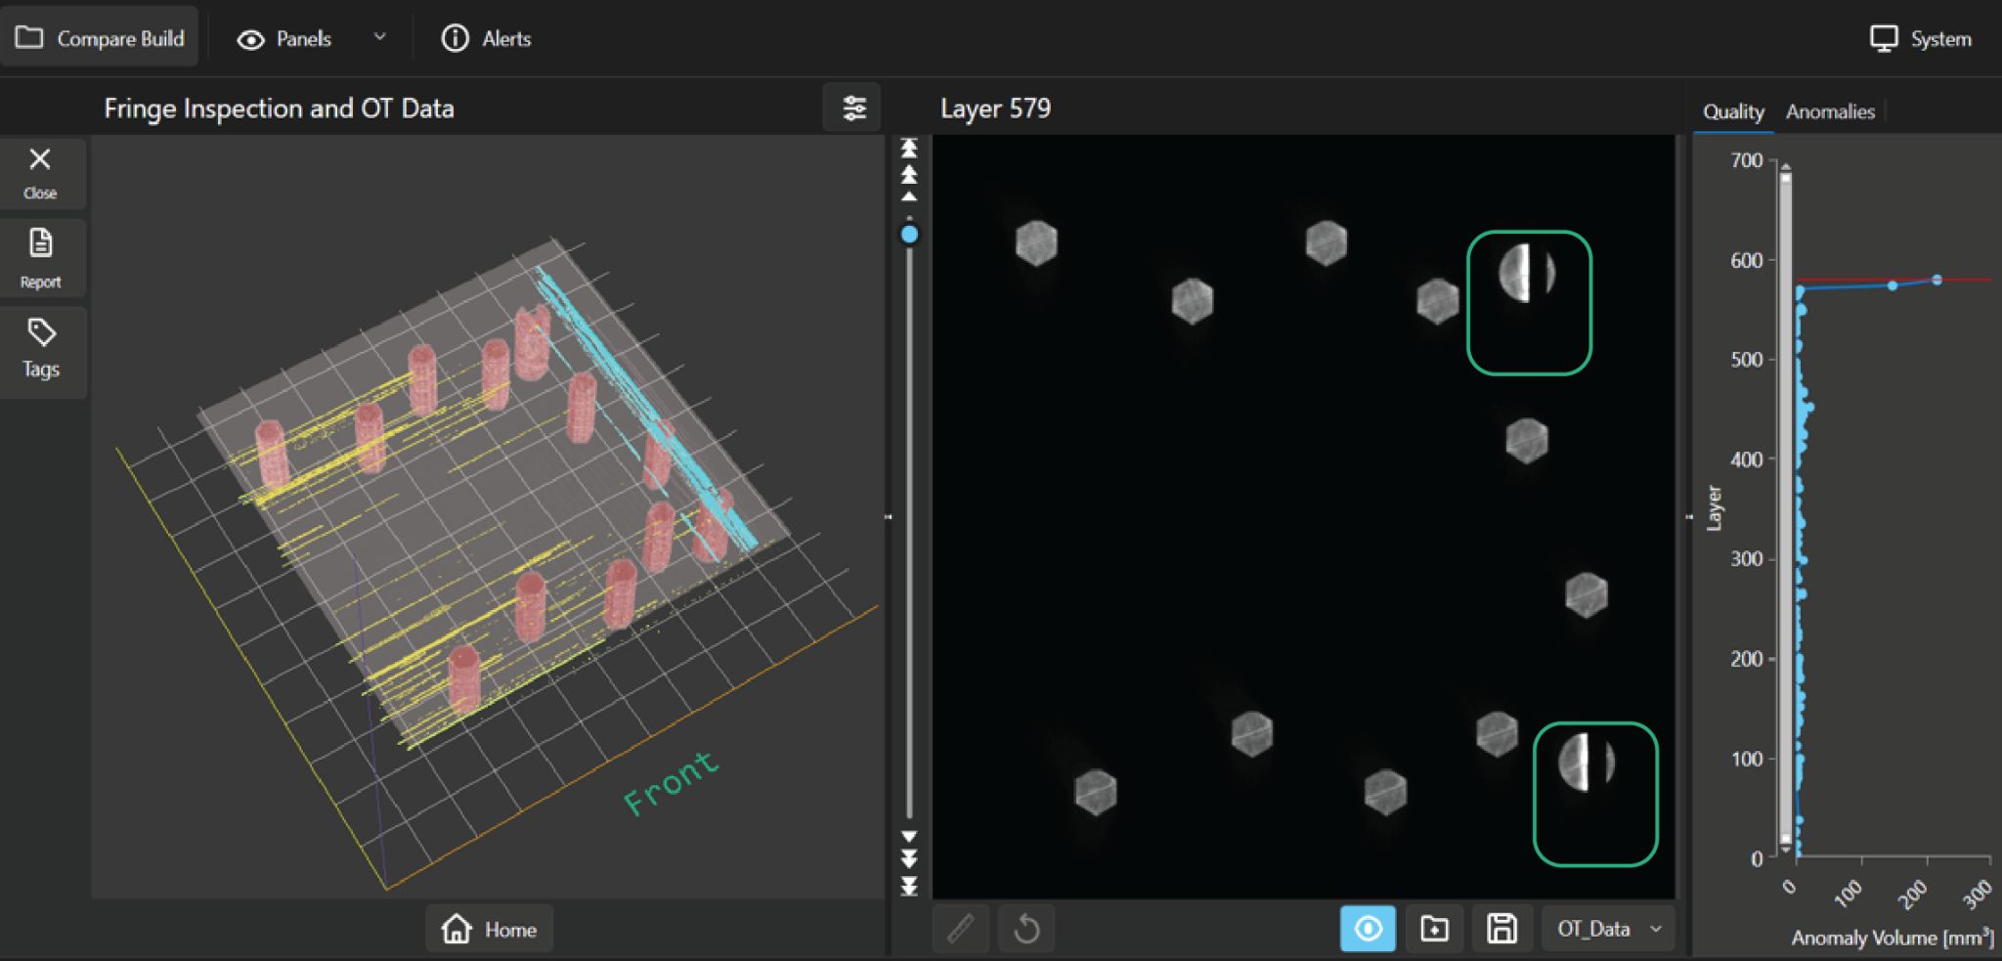Open the Tags tool in sidebar
This screenshot has width=2002, height=961.
point(41,349)
